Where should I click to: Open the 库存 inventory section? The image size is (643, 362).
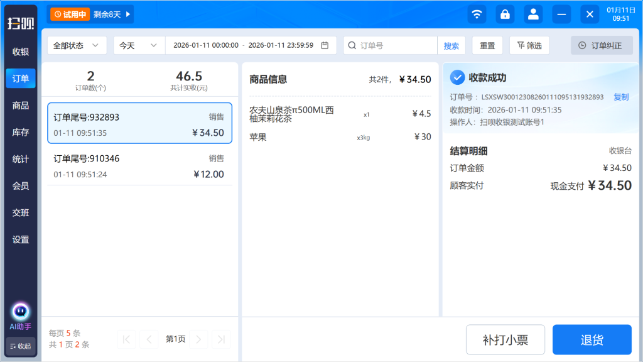click(21, 132)
